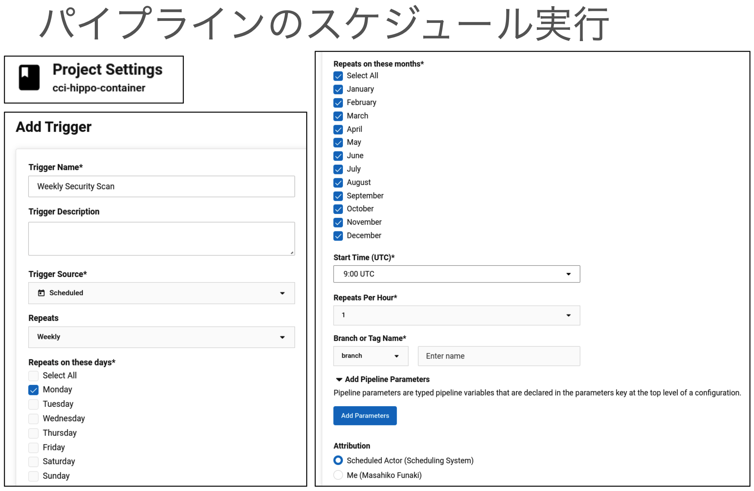The width and height of the screenshot is (754, 491).
Task: Click inside the Trigger Description box
Action: click(161, 238)
